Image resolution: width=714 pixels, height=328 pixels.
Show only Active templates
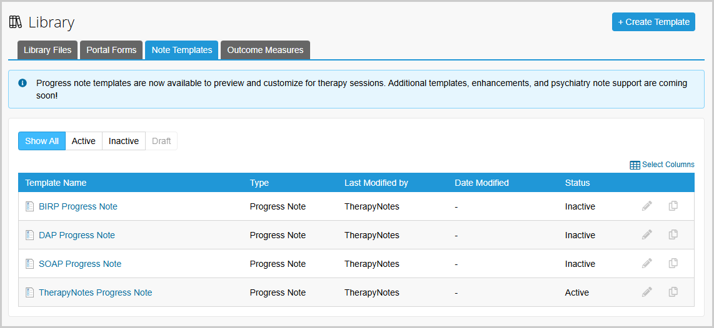click(84, 141)
